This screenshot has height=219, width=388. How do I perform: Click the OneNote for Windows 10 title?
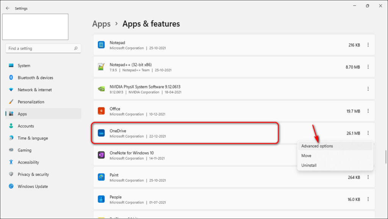coord(131,153)
